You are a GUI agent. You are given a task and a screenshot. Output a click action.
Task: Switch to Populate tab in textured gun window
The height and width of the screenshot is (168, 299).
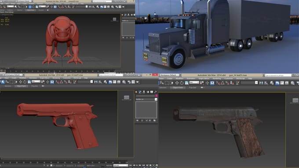tap(193, 88)
